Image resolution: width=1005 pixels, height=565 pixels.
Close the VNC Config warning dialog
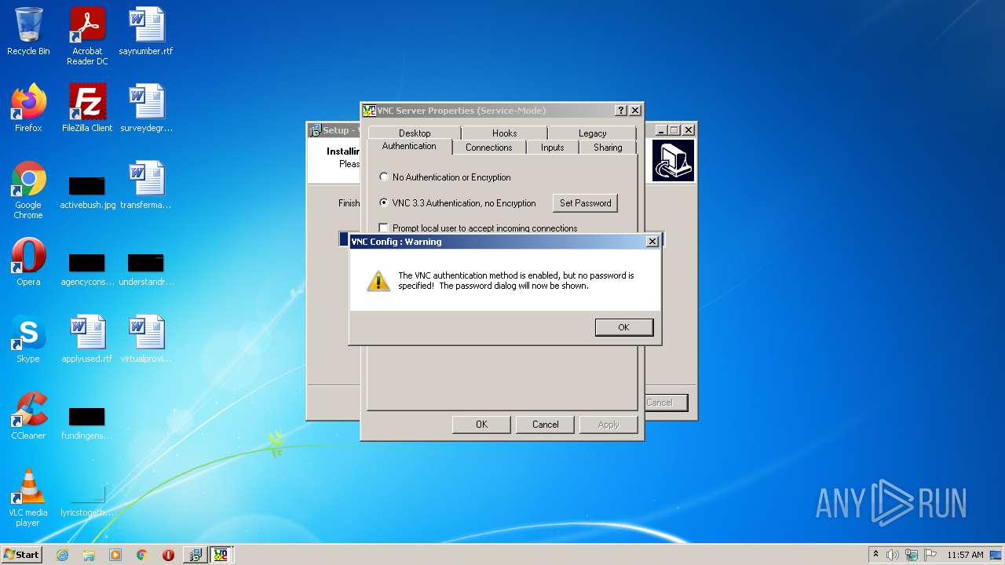tap(652, 242)
